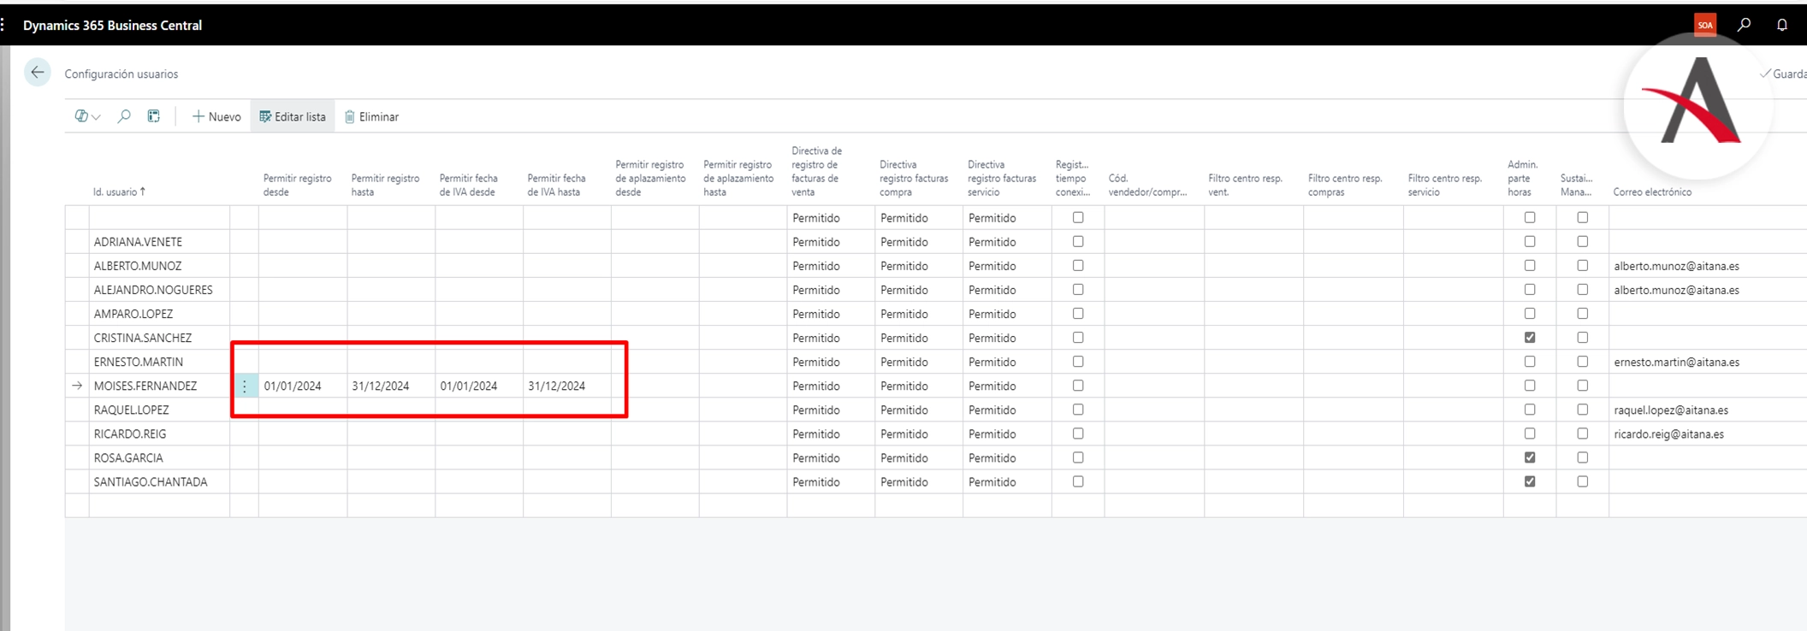Click the analysis mode icon beside search
Image resolution: width=1807 pixels, height=631 pixels.
[154, 116]
